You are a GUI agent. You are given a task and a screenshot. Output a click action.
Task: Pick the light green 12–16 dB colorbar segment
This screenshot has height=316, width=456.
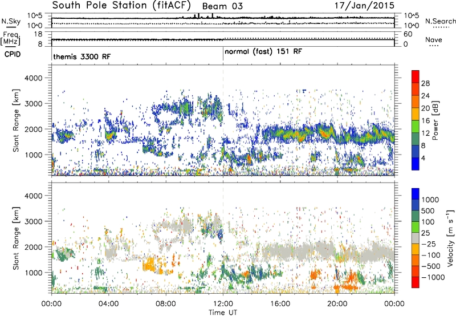pyautogui.click(x=416, y=126)
